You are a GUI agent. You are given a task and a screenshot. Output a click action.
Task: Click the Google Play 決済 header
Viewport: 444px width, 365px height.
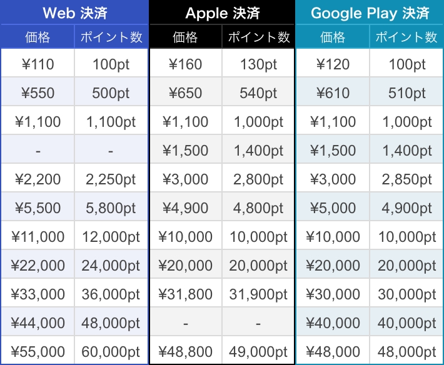[370, 12]
